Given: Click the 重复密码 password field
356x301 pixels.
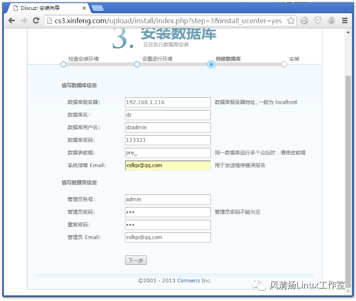Looking at the screenshot, I should click(x=168, y=225).
